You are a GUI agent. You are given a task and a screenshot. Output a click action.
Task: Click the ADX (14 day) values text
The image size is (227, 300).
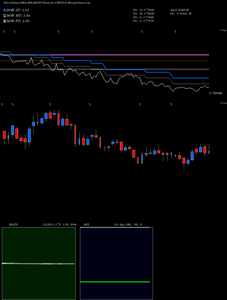click(x=128, y=225)
